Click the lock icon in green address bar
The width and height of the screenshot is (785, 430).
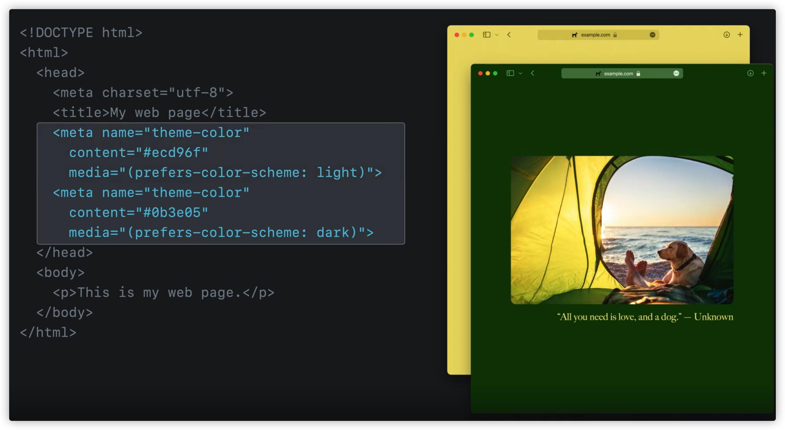(x=638, y=73)
